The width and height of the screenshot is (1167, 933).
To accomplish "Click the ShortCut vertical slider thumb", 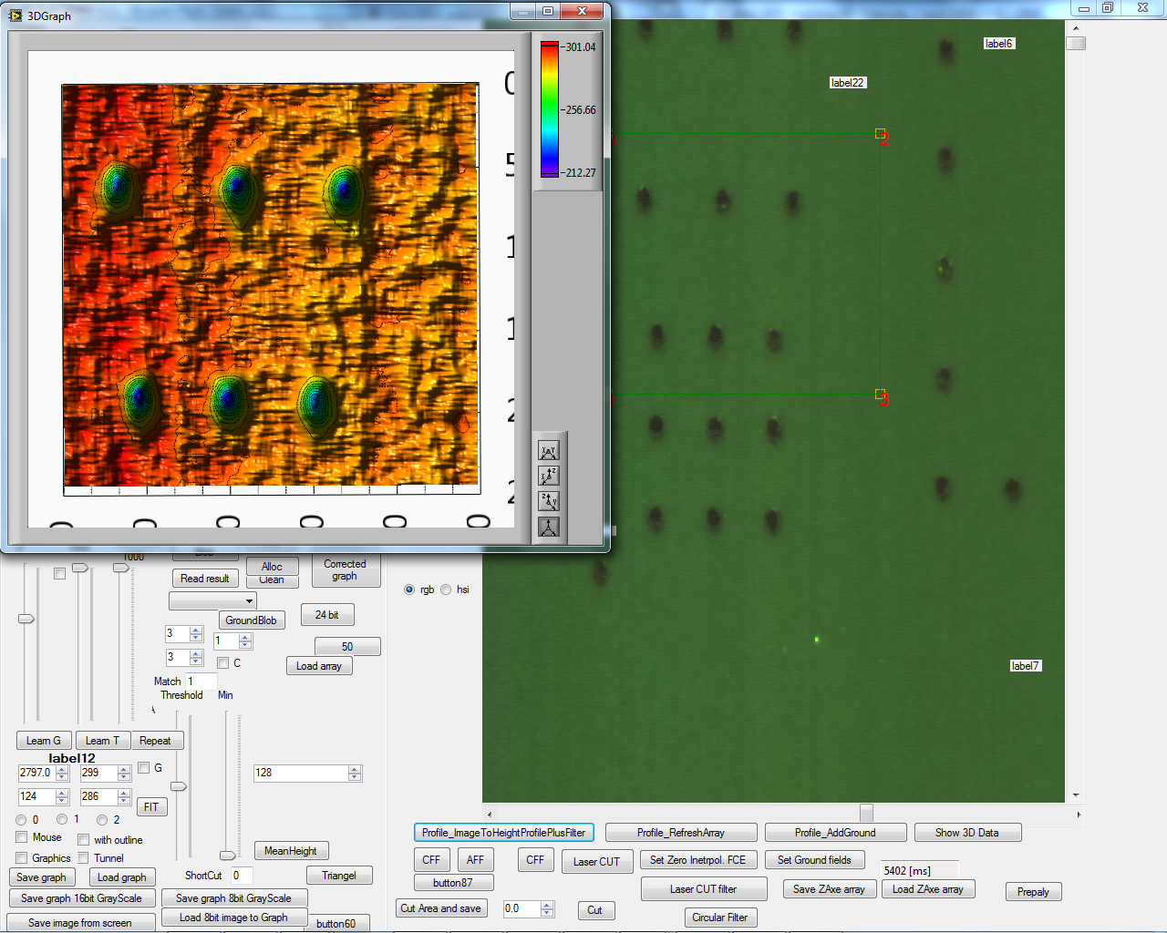I will (x=227, y=855).
